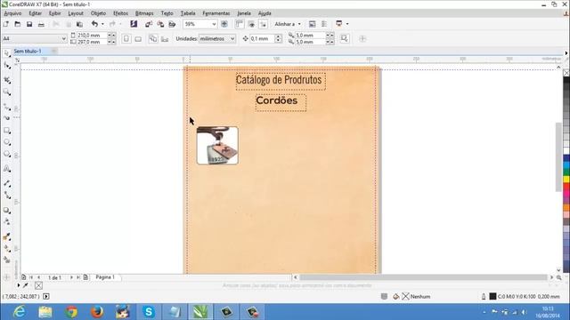Publish to PDF icon
Image resolution: width=570 pixels, height=320 pixels.
[172, 24]
